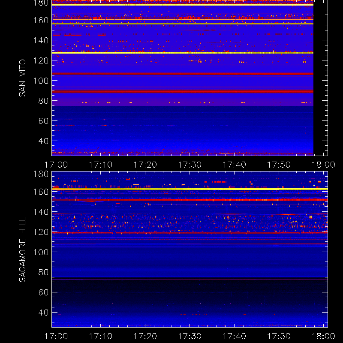
Task: Select the 40 tick label on SAGAMORE HILL plot
Action: (x=43, y=313)
